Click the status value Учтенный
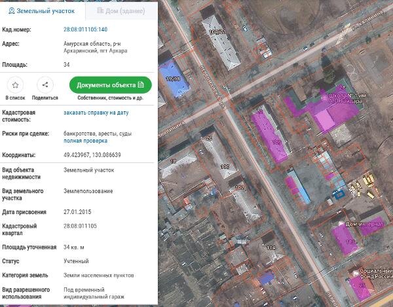Viewport: 393px width, 307px height. coord(76,261)
